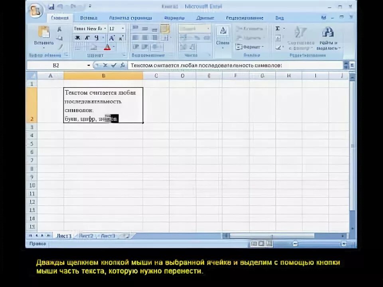Select row header 5
383x287 pixels.
[x=32, y=143]
